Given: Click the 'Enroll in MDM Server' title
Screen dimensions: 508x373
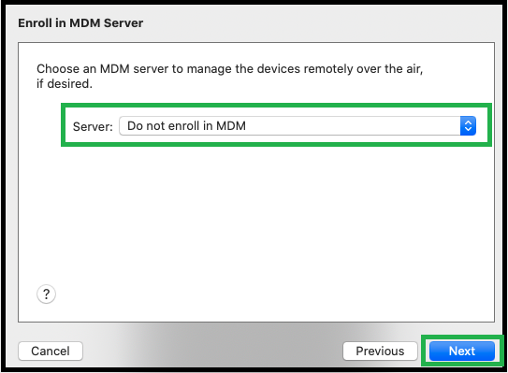Looking at the screenshot, I should point(80,23).
